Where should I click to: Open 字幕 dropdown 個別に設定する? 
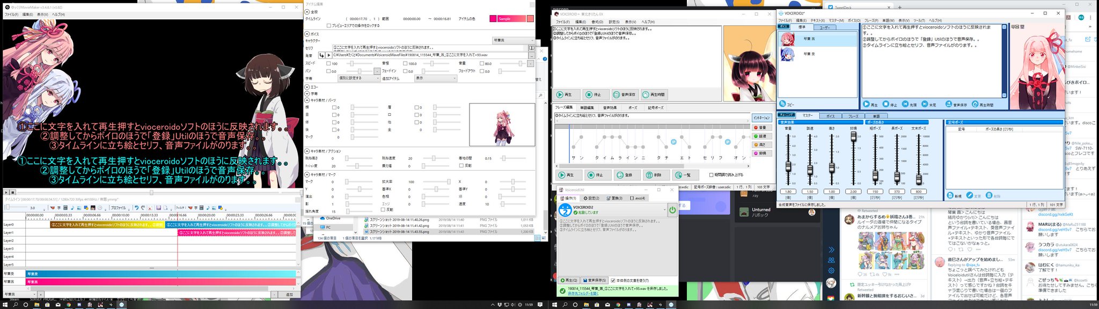pyautogui.click(x=359, y=78)
